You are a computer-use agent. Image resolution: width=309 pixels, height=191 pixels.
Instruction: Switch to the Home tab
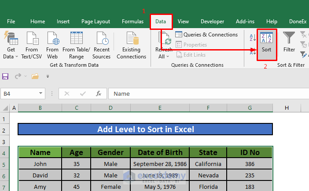38,22
